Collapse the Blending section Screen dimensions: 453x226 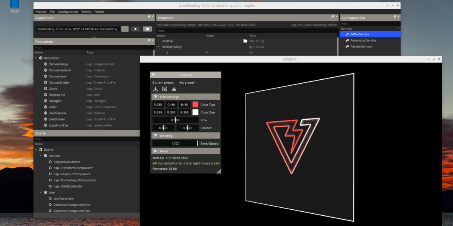coord(155,136)
